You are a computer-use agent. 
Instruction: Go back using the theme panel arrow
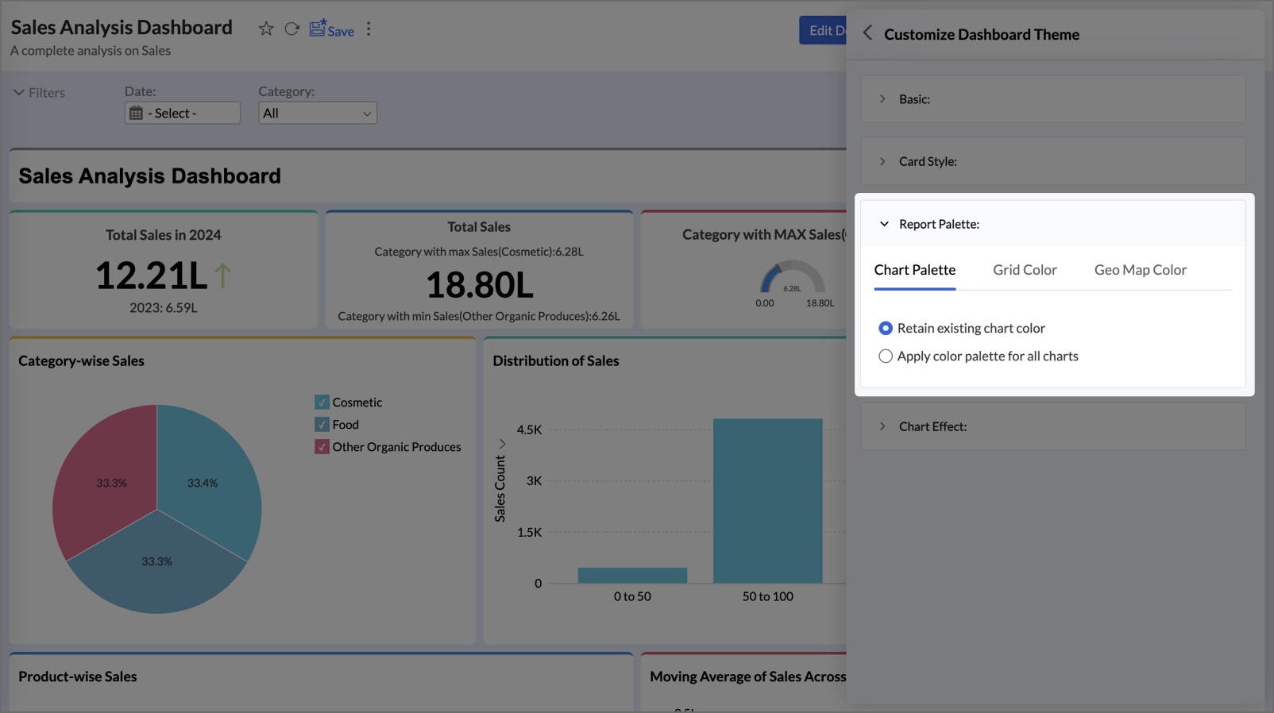tap(867, 33)
